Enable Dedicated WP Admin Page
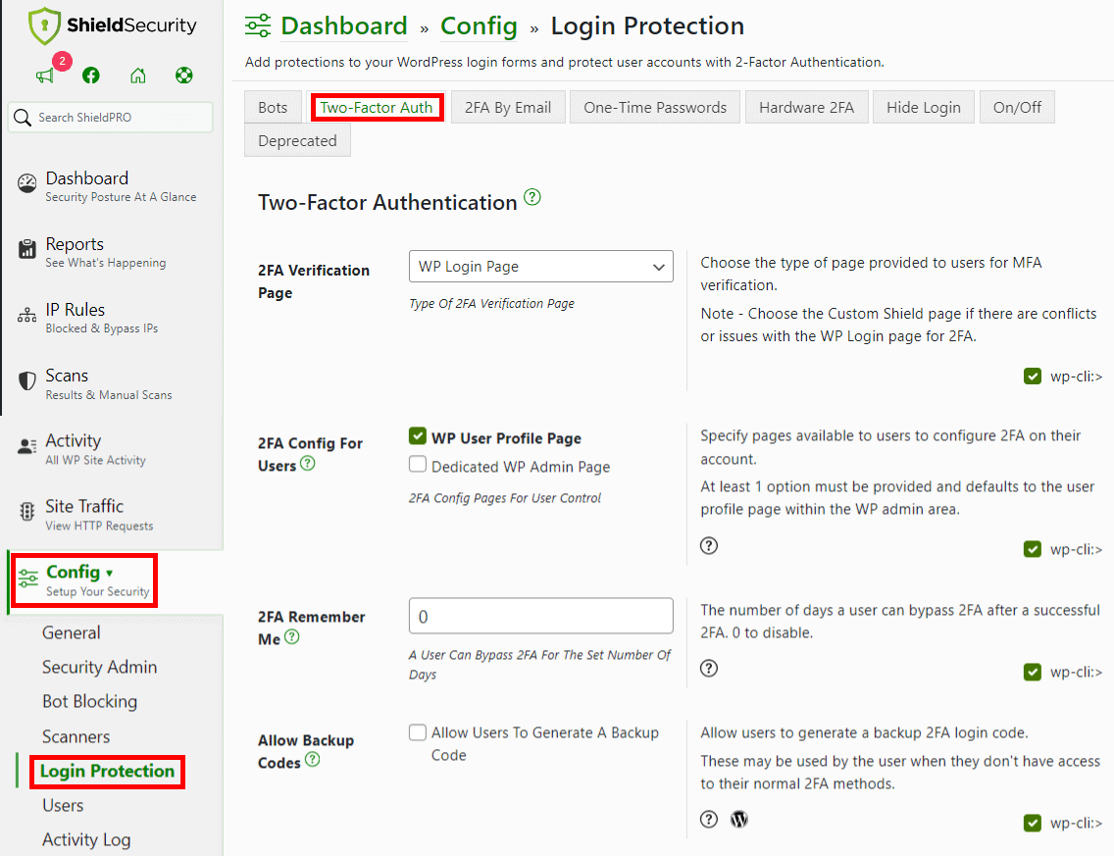Image resolution: width=1114 pixels, height=856 pixels. pos(417,465)
